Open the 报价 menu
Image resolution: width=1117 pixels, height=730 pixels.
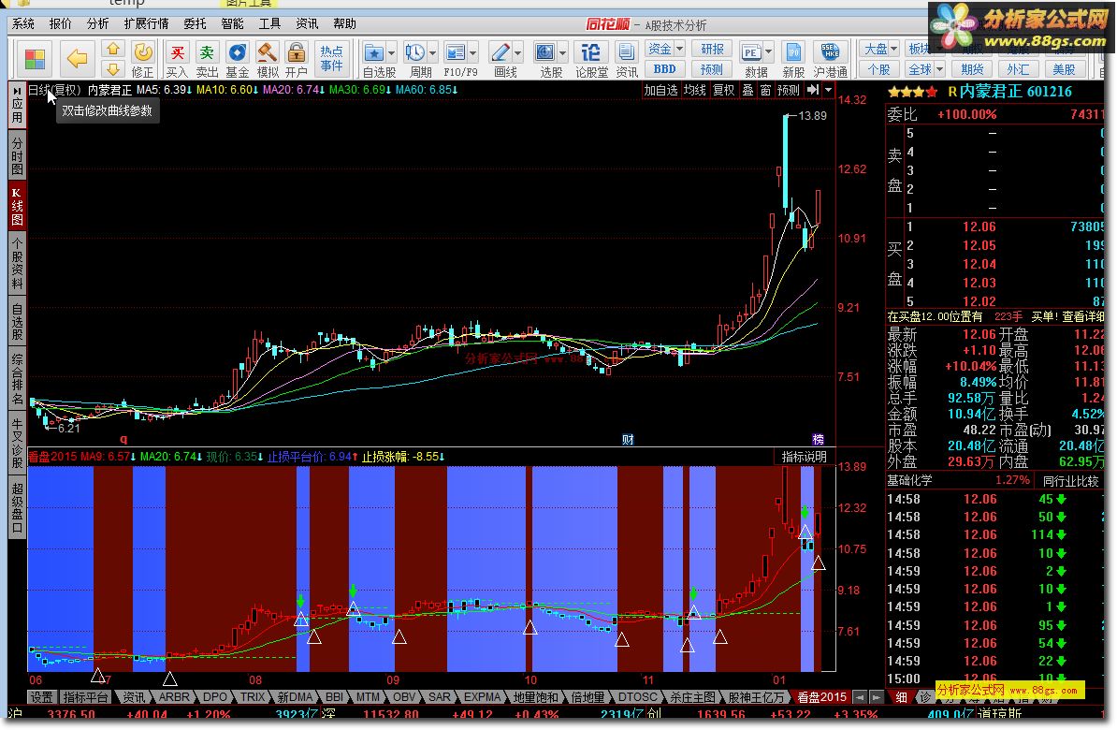(x=61, y=23)
